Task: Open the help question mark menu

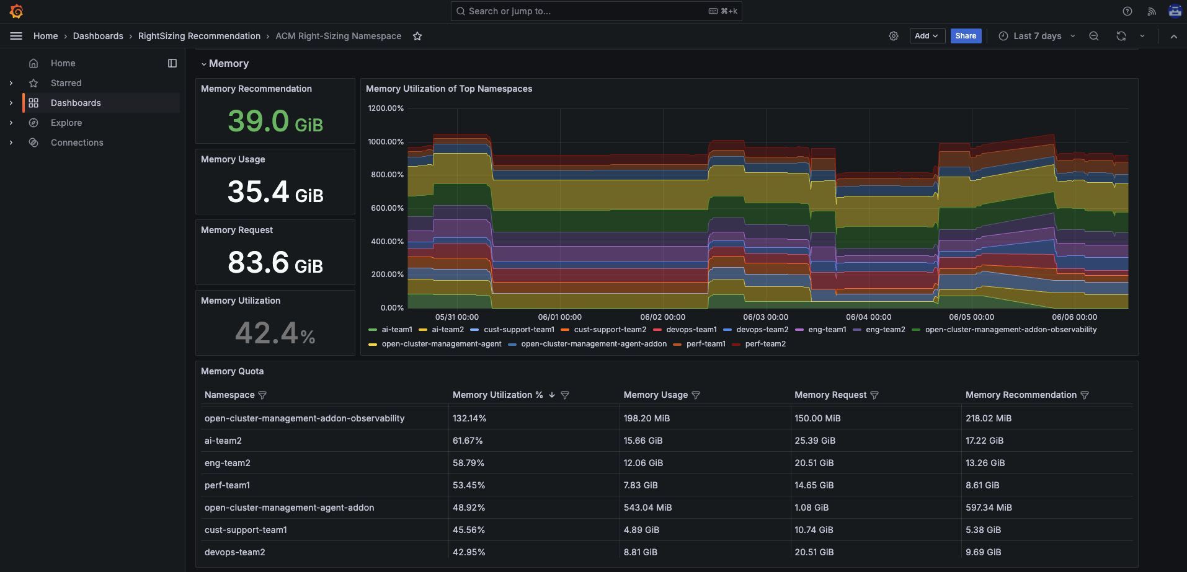Action: tap(1127, 11)
